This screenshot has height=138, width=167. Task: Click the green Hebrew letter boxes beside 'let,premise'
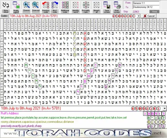click(156, 118)
